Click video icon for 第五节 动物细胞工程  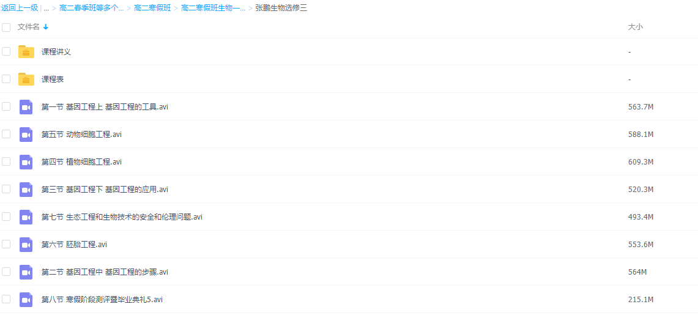click(26, 135)
